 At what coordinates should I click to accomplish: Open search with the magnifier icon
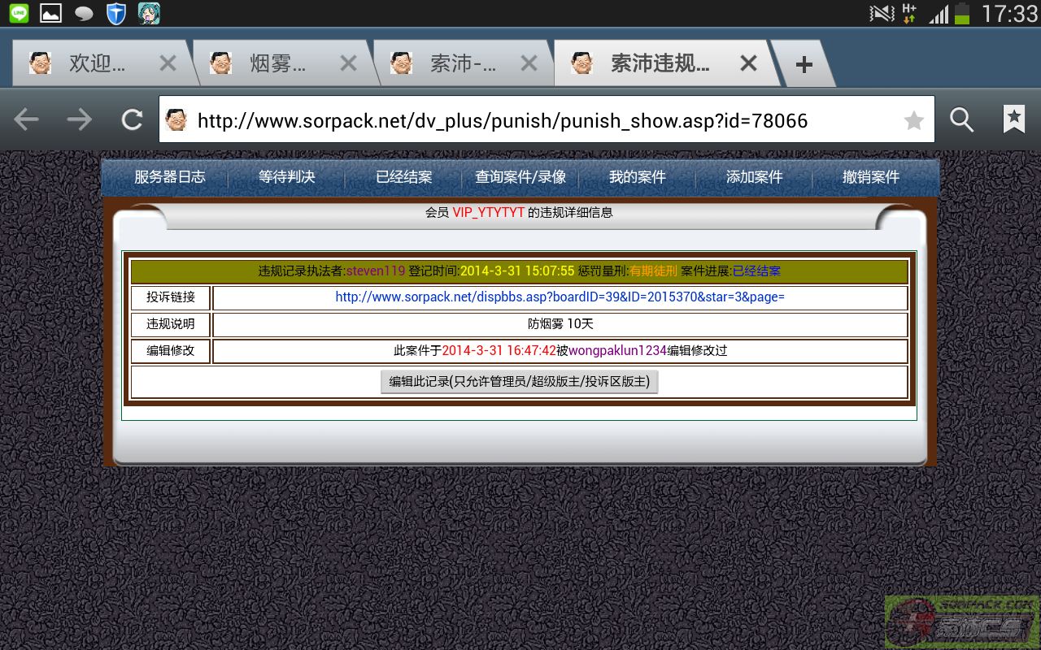pos(962,120)
